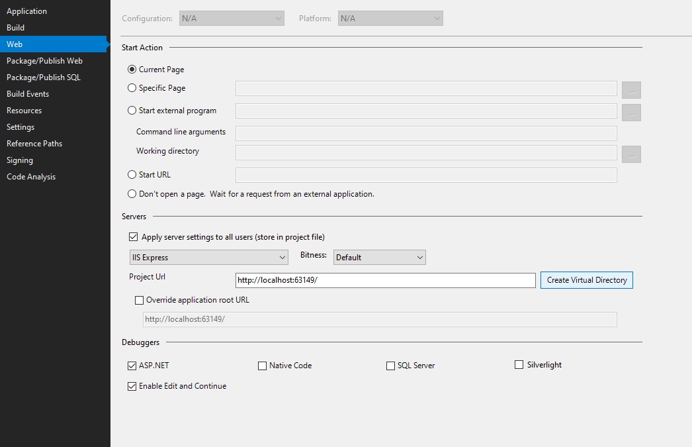Screen dimensions: 692x447
Task: Enable Override application root URL checkbox
Action: (139, 300)
